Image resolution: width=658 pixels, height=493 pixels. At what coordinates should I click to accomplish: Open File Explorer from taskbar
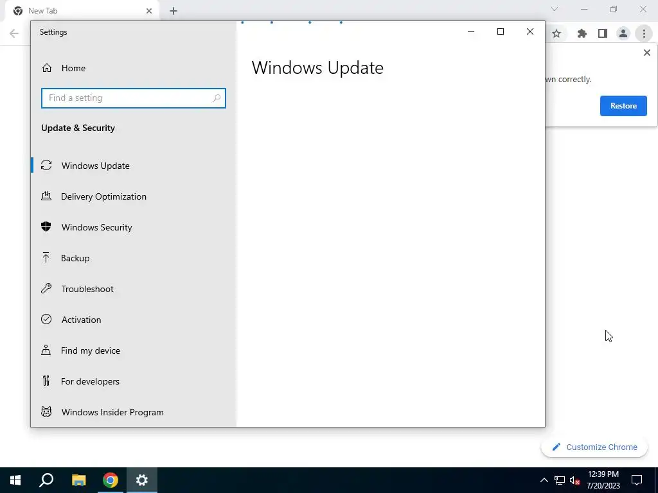78,480
